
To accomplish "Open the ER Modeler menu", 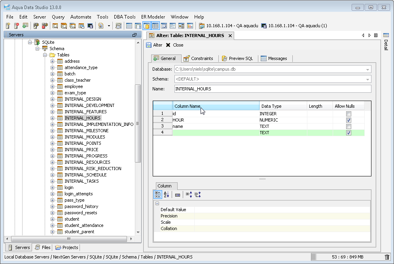I will [x=153, y=17].
